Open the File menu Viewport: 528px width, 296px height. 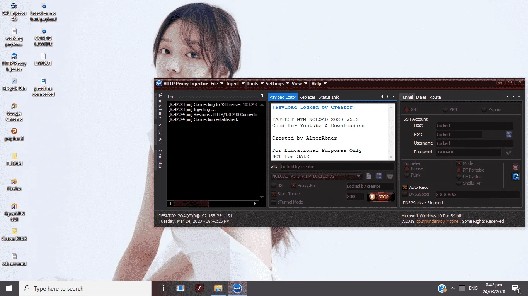pyautogui.click(x=216, y=84)
